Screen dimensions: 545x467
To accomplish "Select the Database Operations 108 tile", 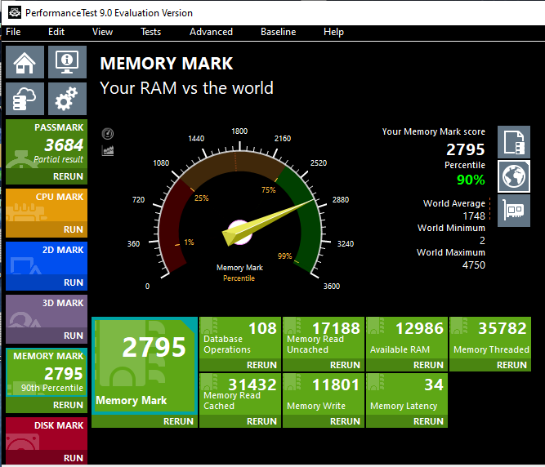I will [240, 337].
